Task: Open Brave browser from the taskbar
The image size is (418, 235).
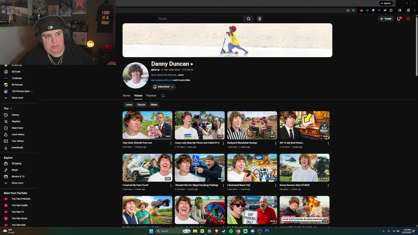Action: 217,231
